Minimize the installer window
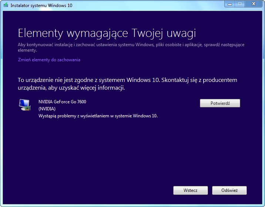This screenshot has width=265, height=207. [230, 4]
